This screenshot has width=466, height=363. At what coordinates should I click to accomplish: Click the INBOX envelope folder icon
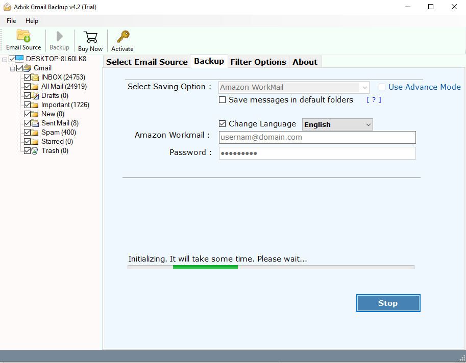[35, 77]
